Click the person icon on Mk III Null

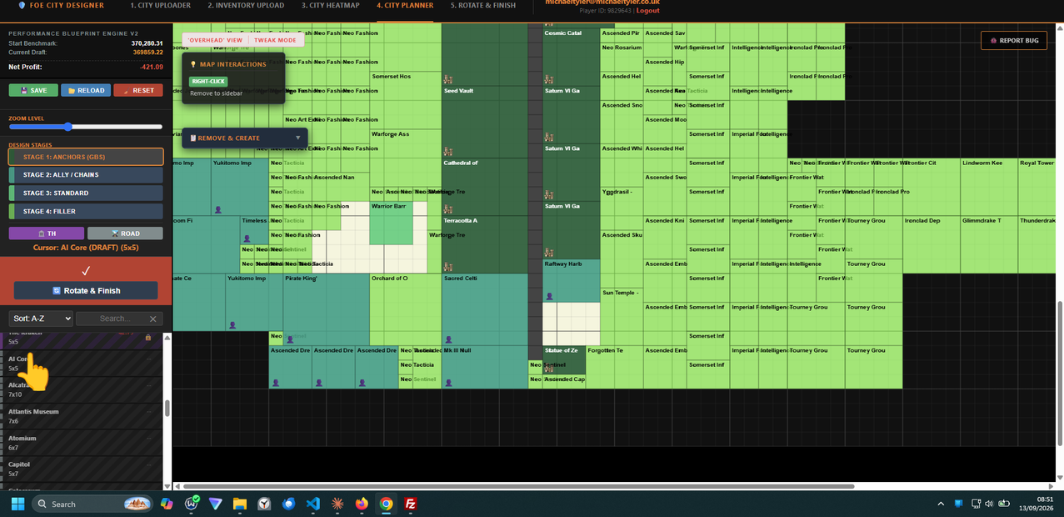point(448,383)
